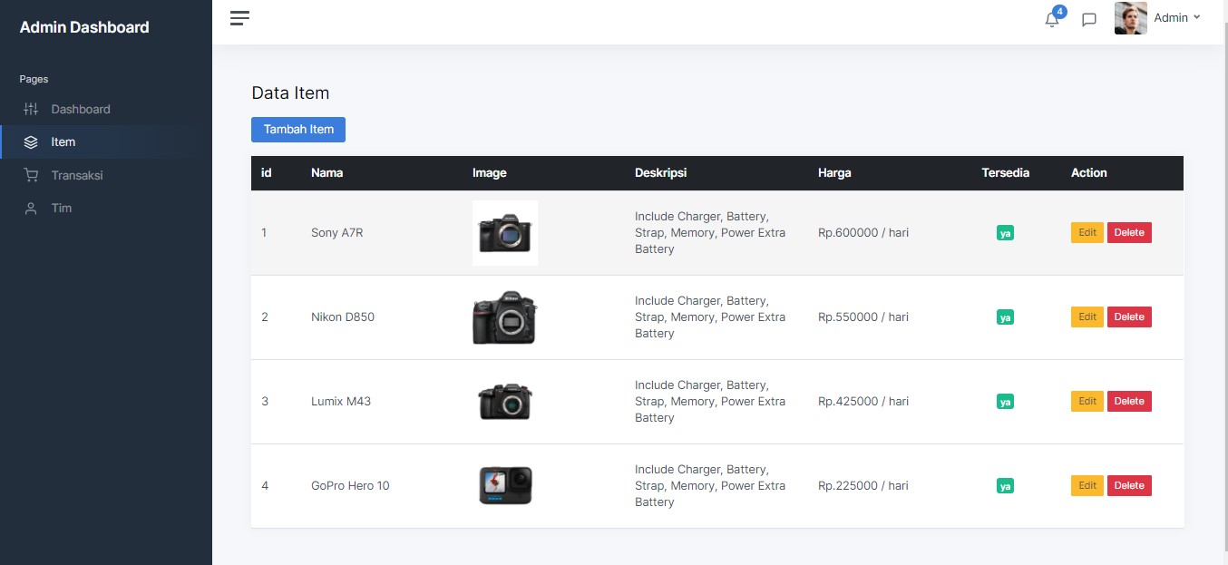Click the Admin profile avatar picture
Image resolution: width=1228 pixels, height=565 pixels.
pyautogui.click(x=1130, y=17)
